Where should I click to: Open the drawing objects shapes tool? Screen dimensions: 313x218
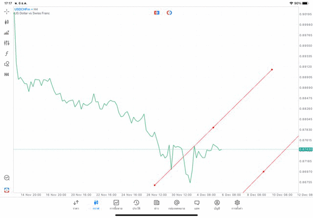(x=7, y=64)
